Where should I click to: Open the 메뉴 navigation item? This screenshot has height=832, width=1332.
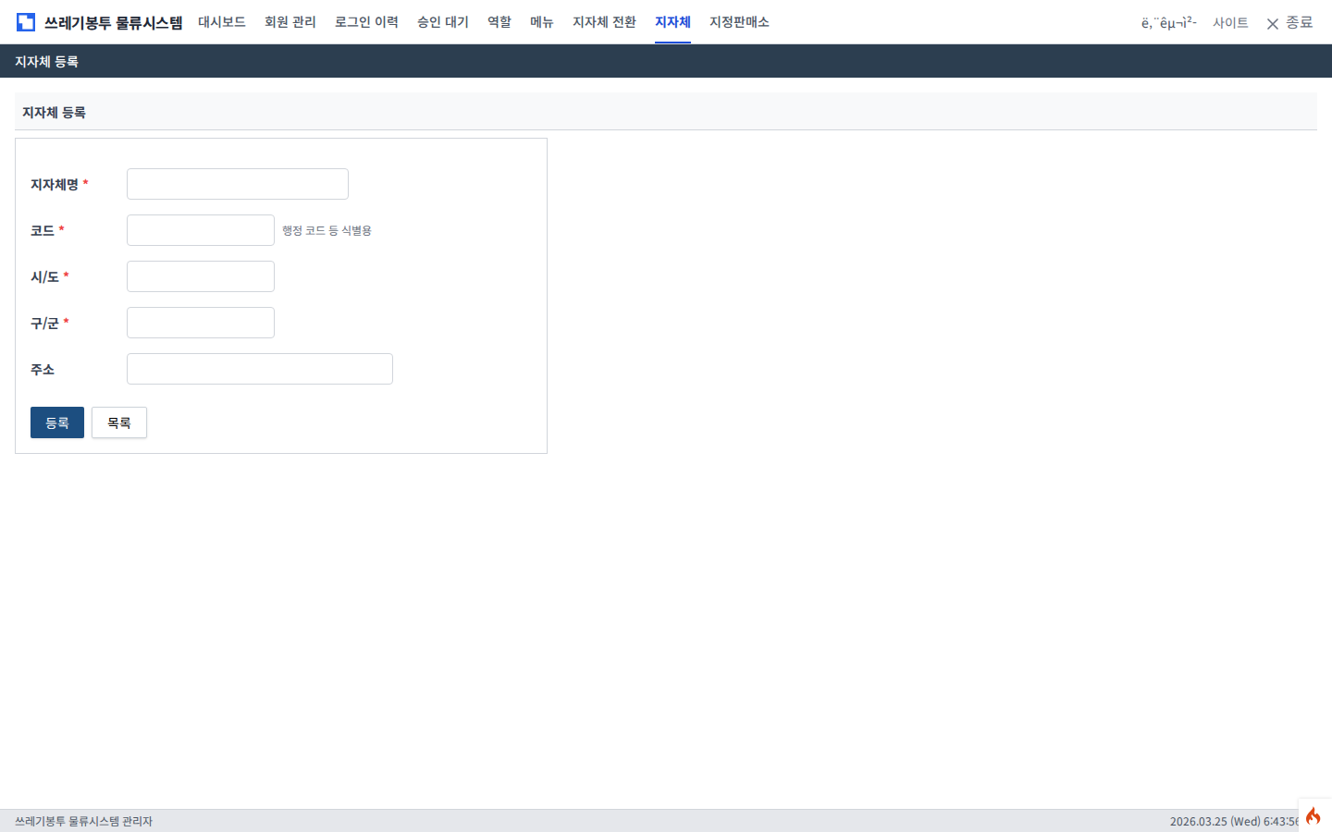tap(541, 22)
